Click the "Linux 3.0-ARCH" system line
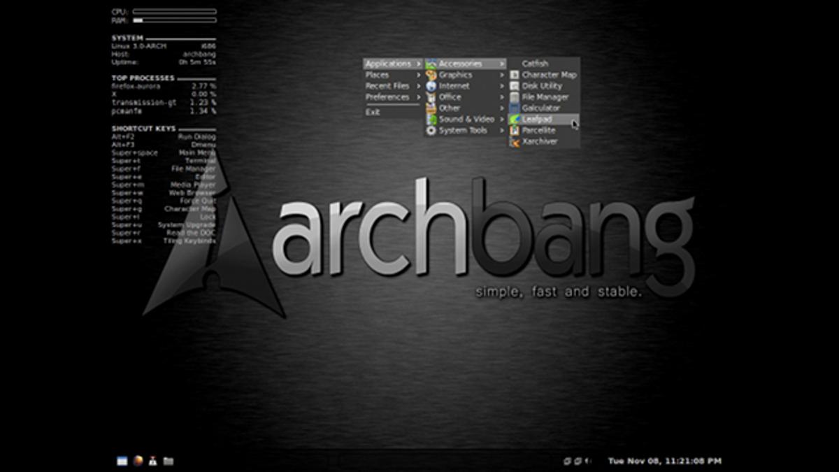 164,45
